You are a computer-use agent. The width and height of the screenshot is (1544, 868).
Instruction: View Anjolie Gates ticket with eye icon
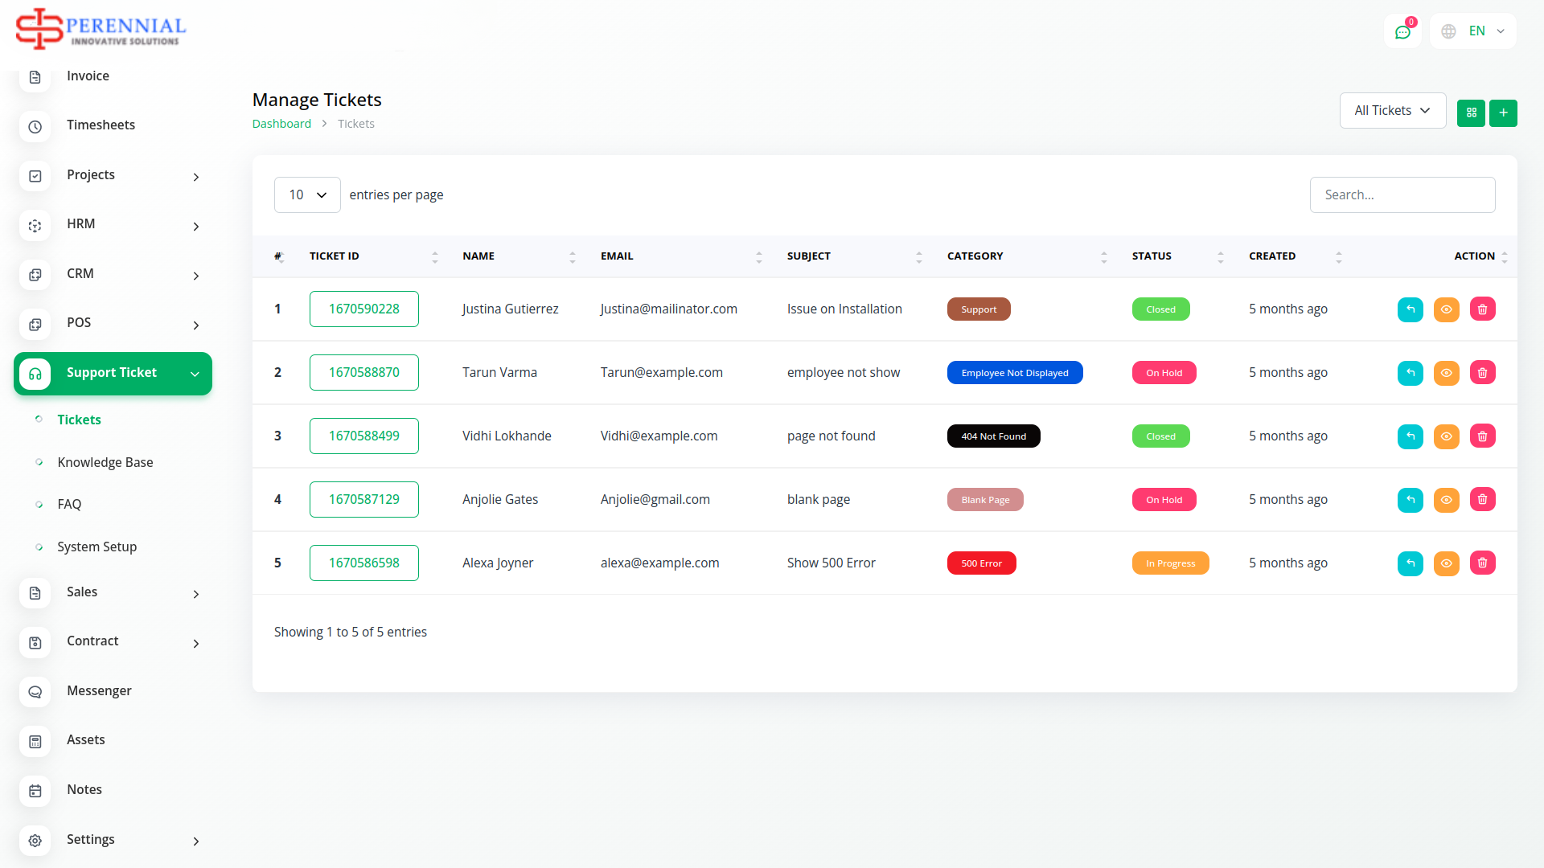pyautogui.click(x=1446, y=500)
